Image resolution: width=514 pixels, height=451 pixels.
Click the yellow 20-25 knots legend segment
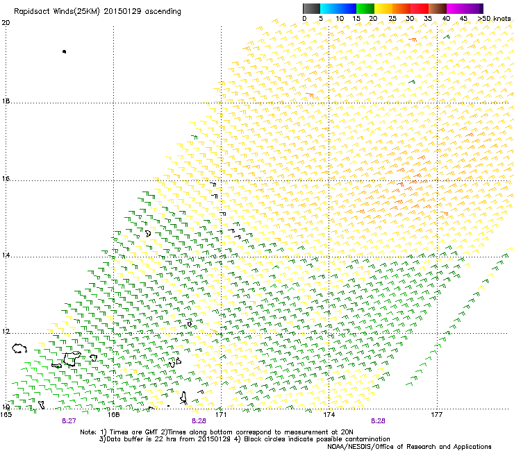[x=383, y=8]
